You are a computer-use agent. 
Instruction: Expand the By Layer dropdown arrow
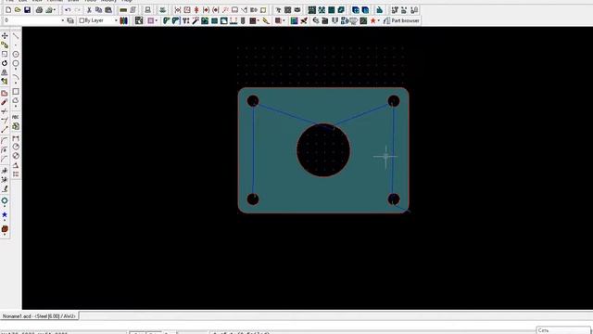[x=116, y=20]
